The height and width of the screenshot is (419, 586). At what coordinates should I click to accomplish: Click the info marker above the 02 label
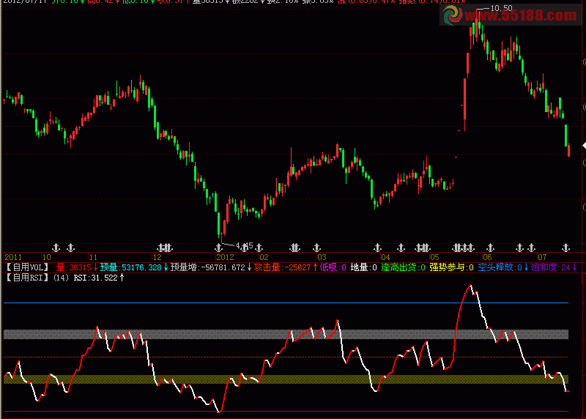pyautogui.click(x=259, y=248)
